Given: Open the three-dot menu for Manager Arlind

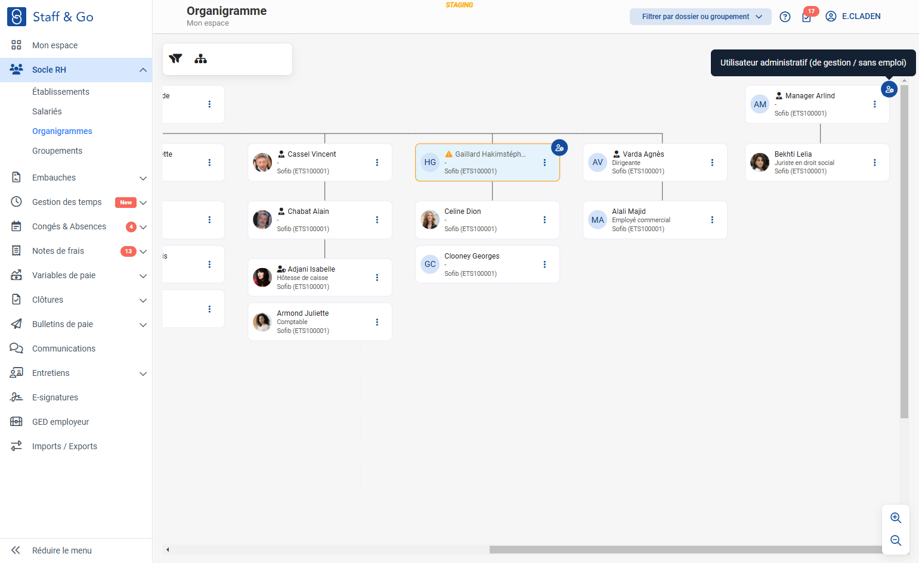Looking at the screenshot, I should click(x=875, y=104).
